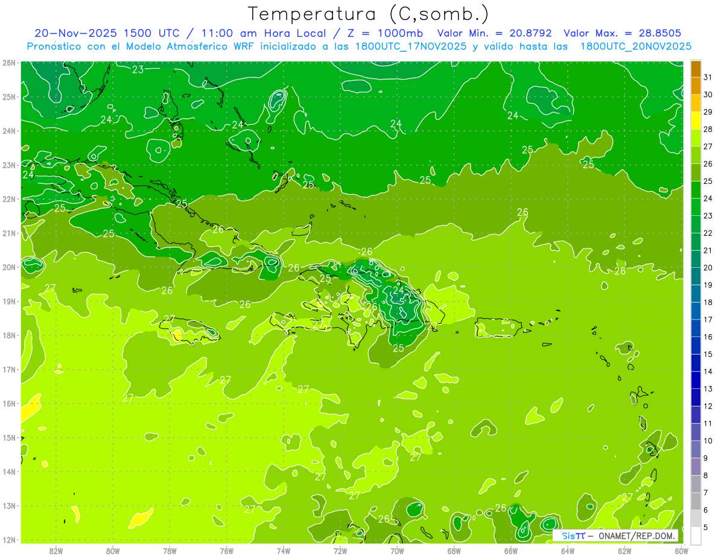
Task: Pick the white swatch at bottom of color scale
Action: click(x=696, y=535)
